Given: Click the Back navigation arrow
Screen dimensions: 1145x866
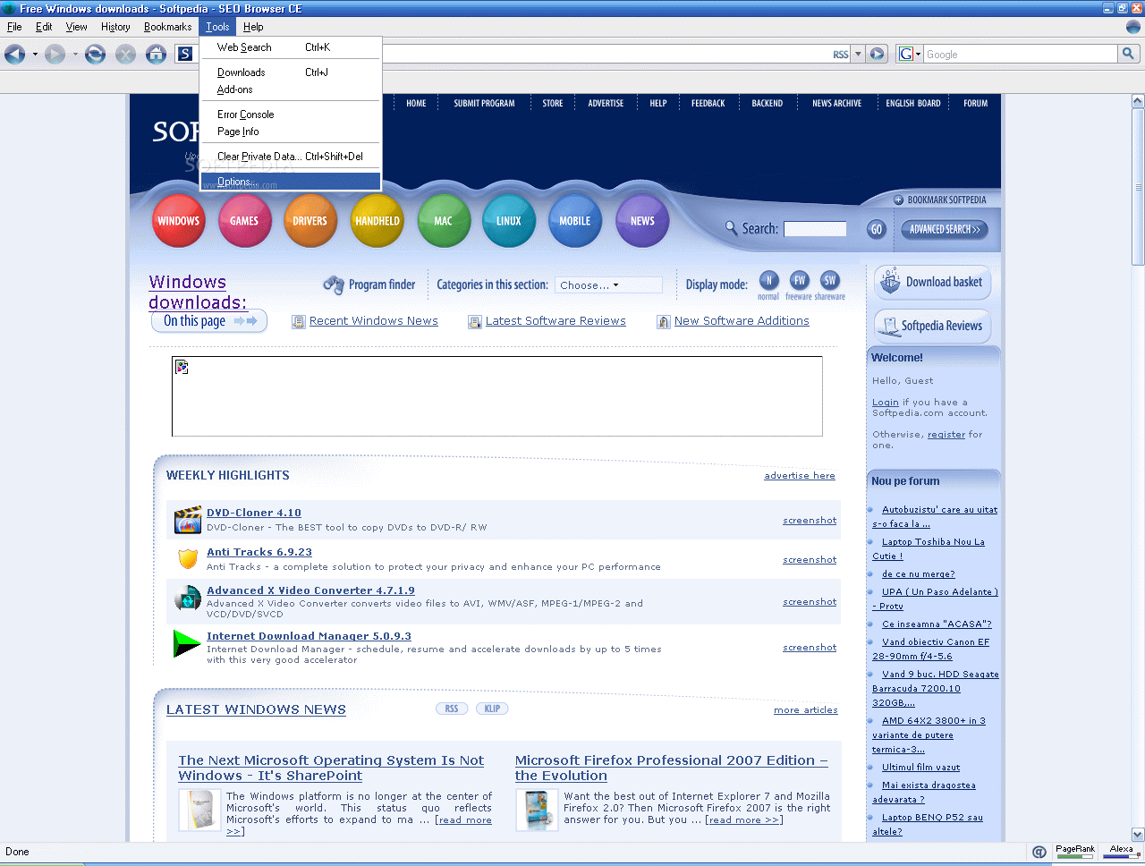Looking at the screenshot, I should tap(14, 55).
